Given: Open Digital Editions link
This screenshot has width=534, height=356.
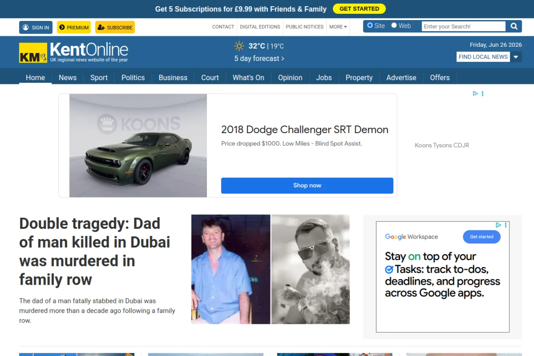Looking at the screenshot, I should pyautogui.click(x=260, y=27).
